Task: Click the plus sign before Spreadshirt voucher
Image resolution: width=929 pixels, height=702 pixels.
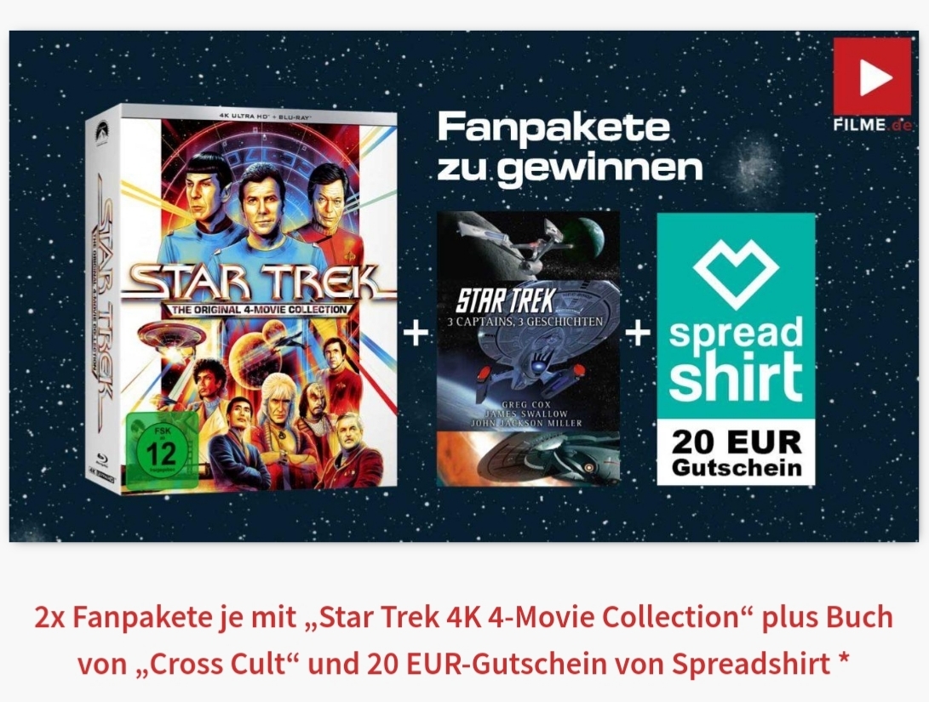Action: (x=638, y=334)
